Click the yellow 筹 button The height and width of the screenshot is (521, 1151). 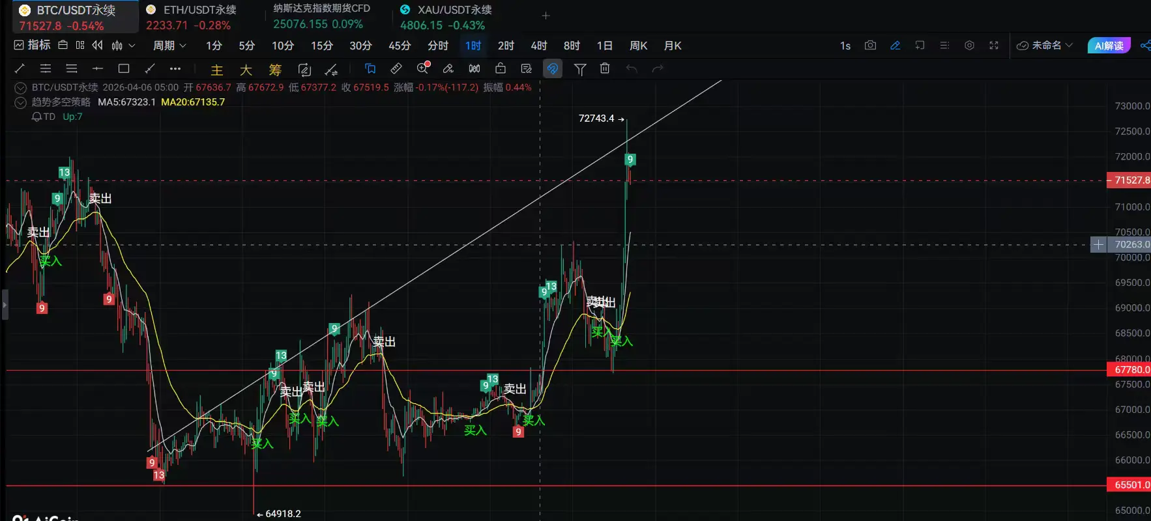pos(275,70)
